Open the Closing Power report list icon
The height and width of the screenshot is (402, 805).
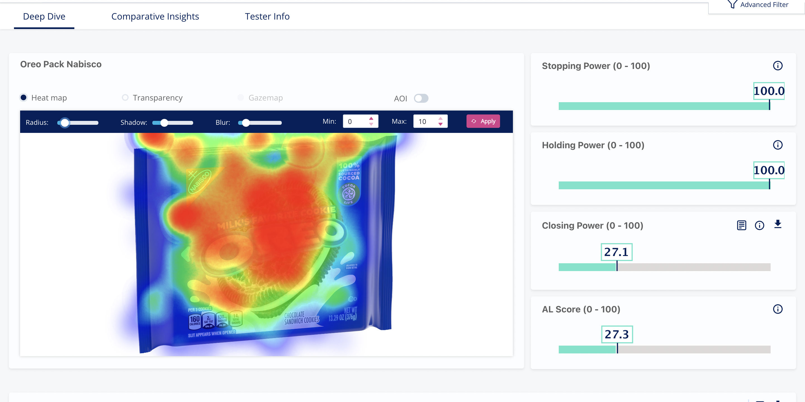[x=742, y=225]
